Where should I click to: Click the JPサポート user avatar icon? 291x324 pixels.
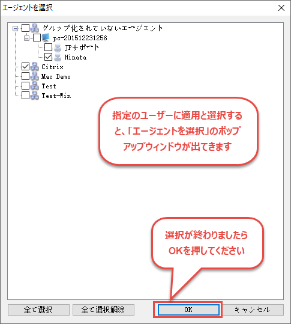[58, 47]
